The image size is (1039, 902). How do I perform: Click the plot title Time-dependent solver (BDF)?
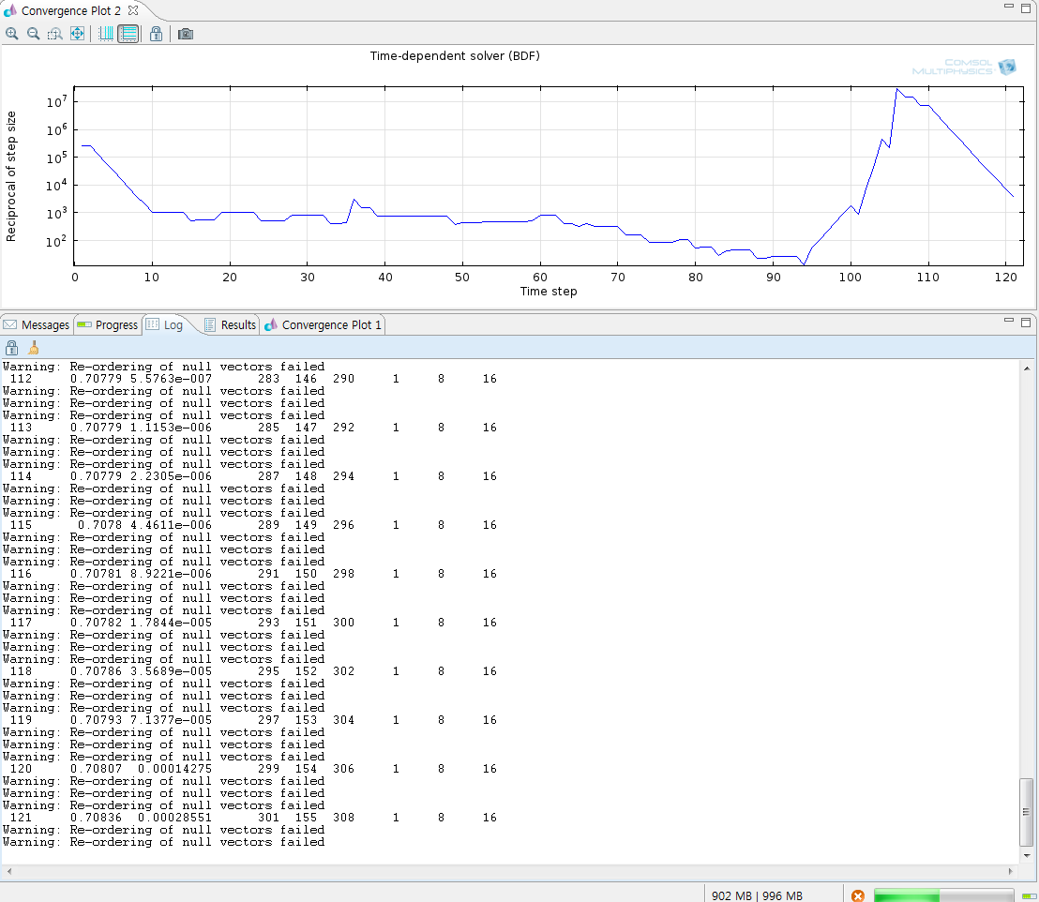[x=455, y=55]
